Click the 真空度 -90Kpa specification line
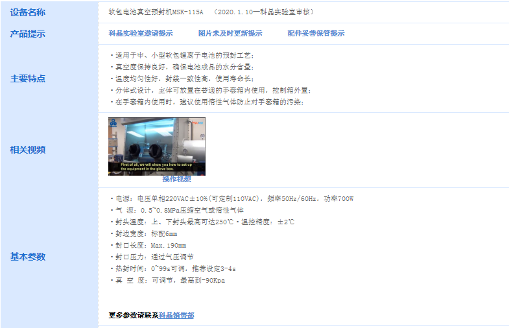 point(167,280)
